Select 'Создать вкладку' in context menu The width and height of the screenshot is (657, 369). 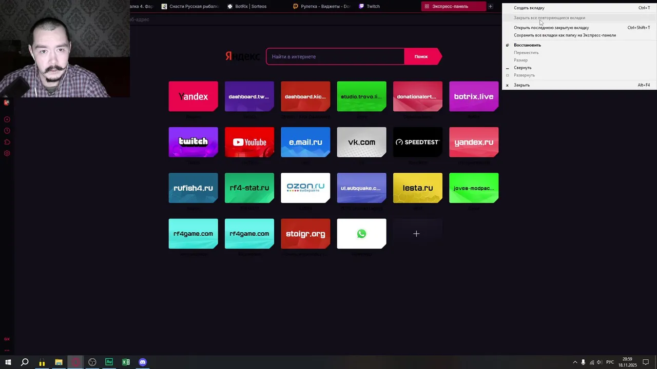579,8
